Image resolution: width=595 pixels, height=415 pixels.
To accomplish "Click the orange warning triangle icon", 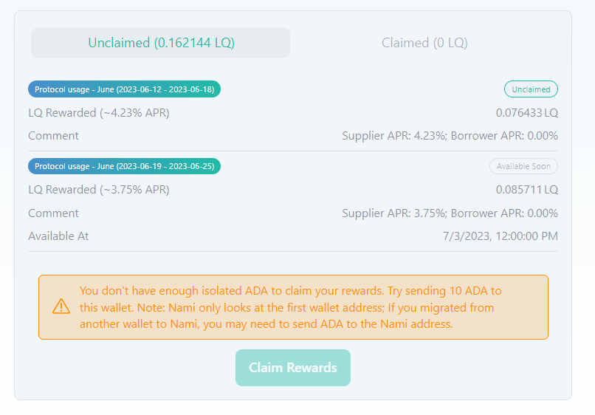I will (61, 306).
